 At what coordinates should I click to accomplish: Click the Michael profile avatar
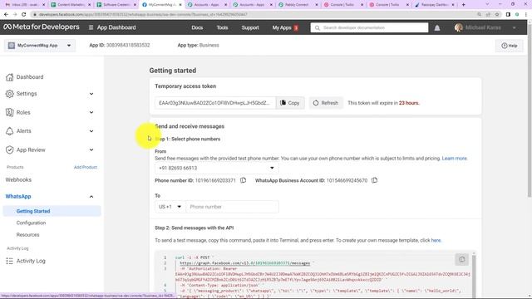[x=458, y=27]
